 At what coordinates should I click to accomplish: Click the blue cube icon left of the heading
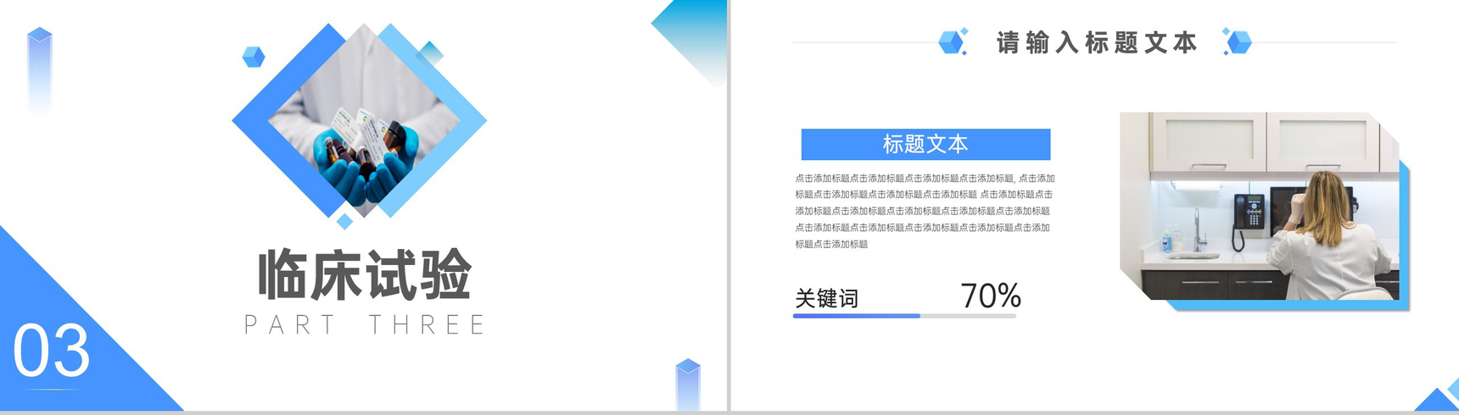[x=952, y=41]
